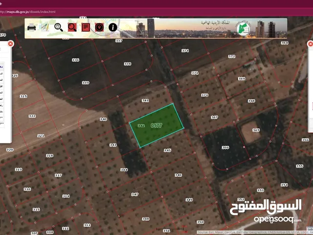This screenshot has width=313, height=235.
Task: Click parcel label 353
Action: tap(261, 190)
